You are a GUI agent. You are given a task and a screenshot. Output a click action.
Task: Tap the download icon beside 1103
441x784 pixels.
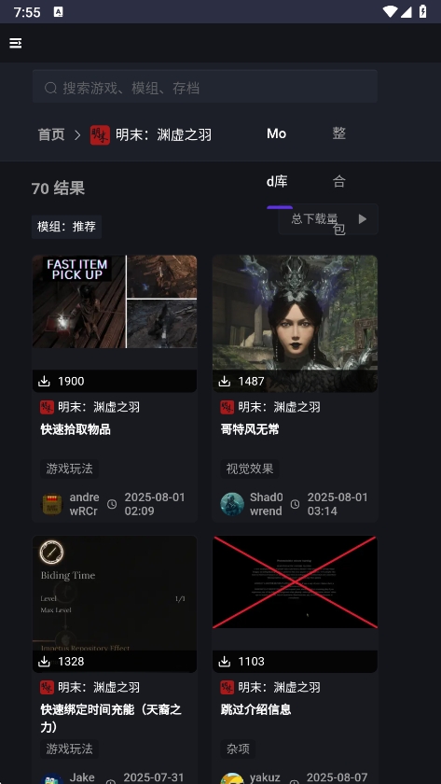225,662
